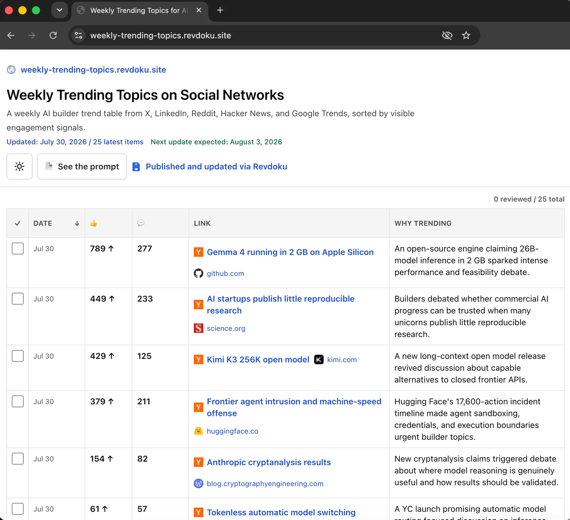Check the Anthropic cryptanalysis row checkbox
The width and height of the screenshot is (570, 520).
(18, 459)
